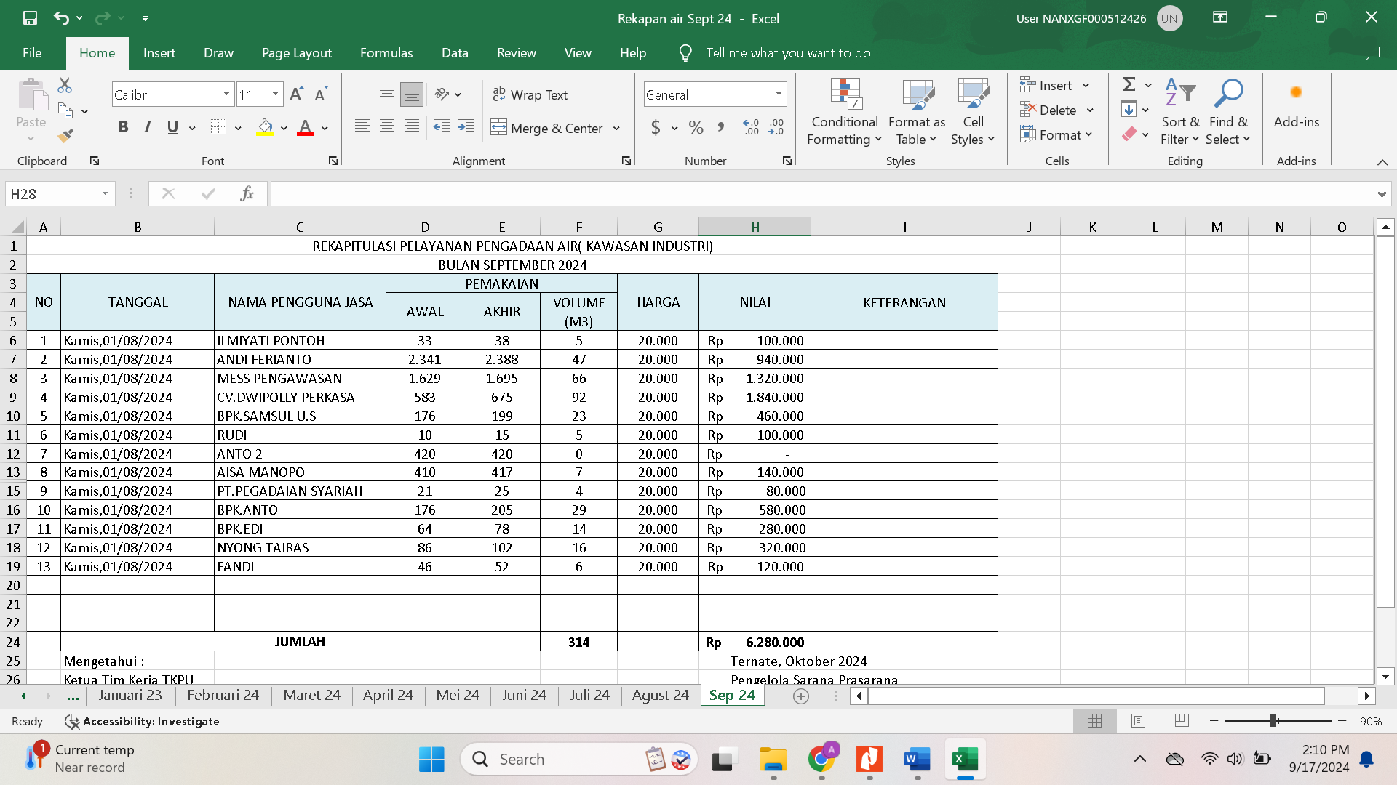
Task: Click the formula bar input area
Action: point(822,194)
